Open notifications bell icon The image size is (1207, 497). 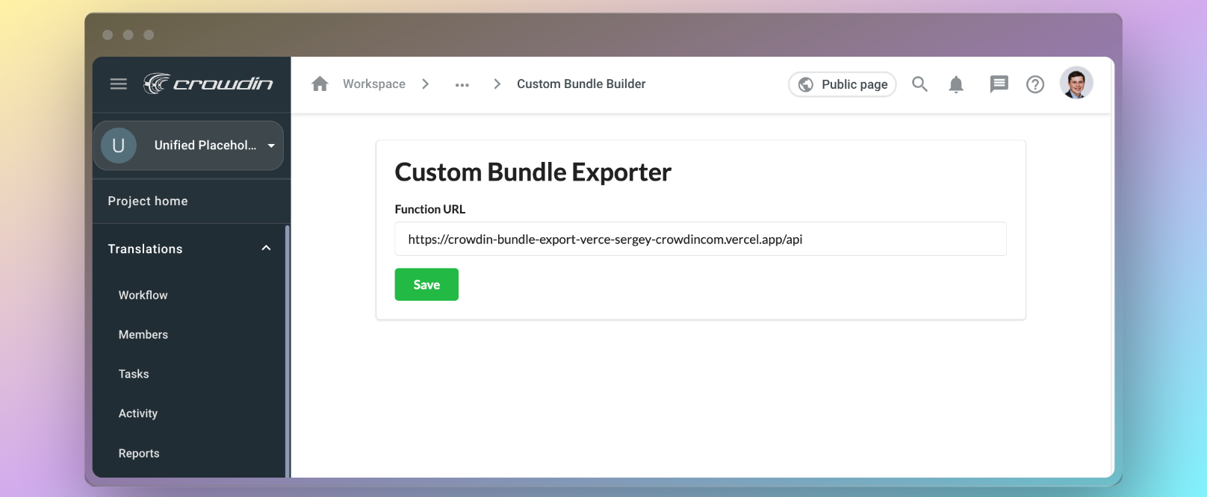(x=956, y=84)
